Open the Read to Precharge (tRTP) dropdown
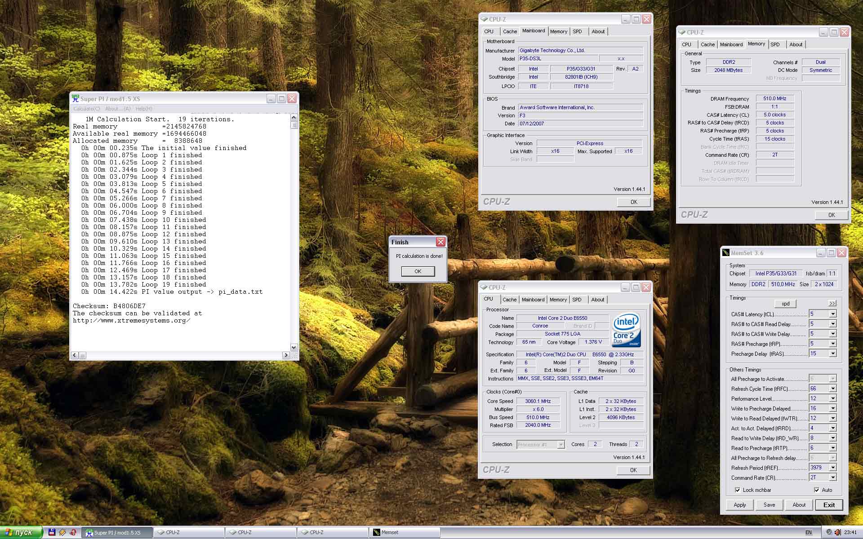Screen dimensions: 863x539 833,448
